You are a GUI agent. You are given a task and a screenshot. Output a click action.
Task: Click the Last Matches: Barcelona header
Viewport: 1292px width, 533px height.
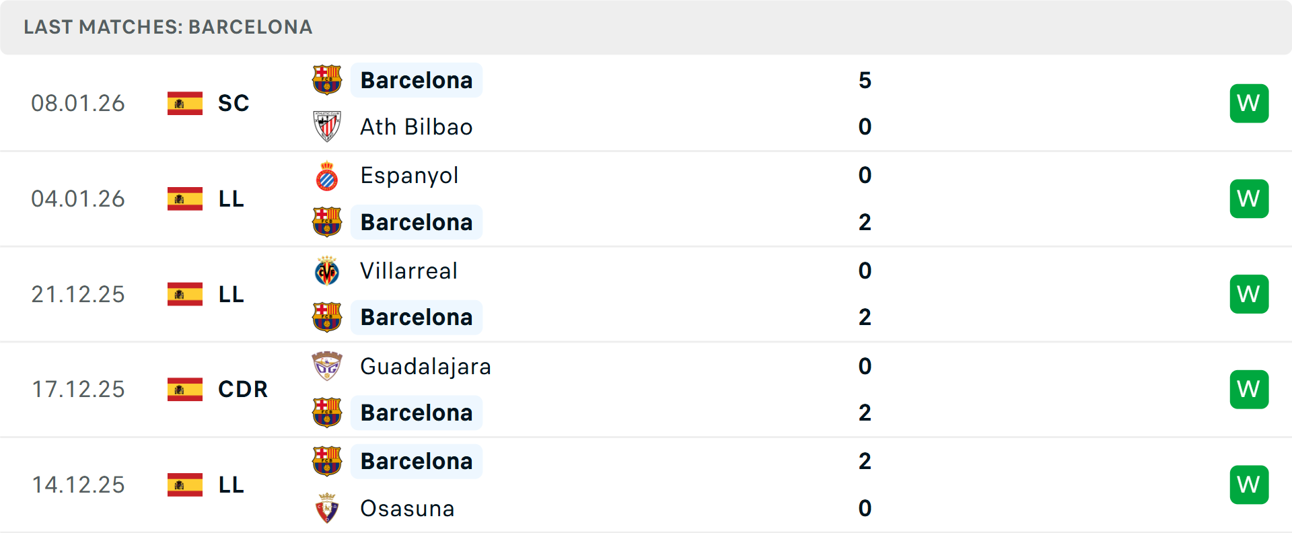point(168,27)
